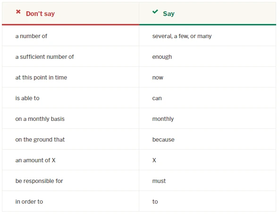This screenshot has width=279, height=214.
Task: Select "at this point in time" phrase
Action: (x=41, y=78)
